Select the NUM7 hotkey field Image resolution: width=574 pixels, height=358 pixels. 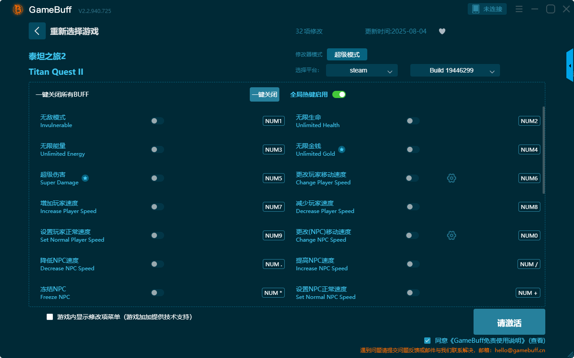coord(274,207)
